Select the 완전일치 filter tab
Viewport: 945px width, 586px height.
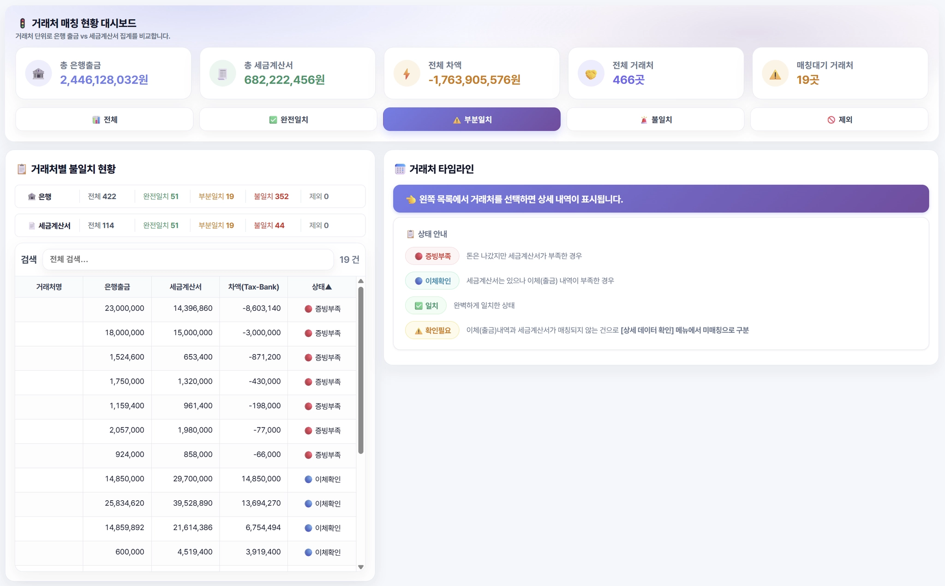[x=288, y=119]
